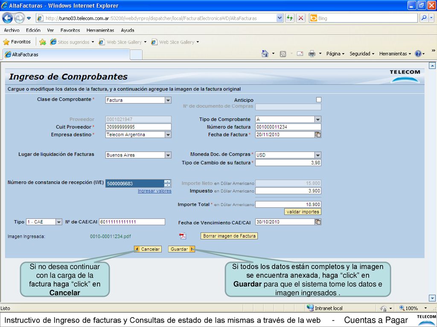Image resolution: width=437 pixels, height=327 pixels.
Task: Click the constancia de recepción (WE) number field
Action: tap(134, 184)
